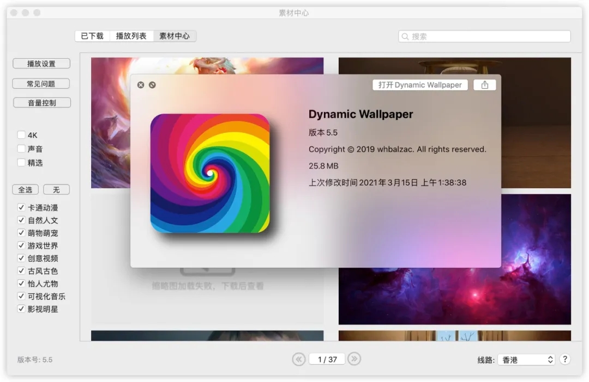The height and width of the screenshot is (382, 589).
Task: Uncheck the 自然人文 category
Action: pyautogui.click(x=21, y=220)
